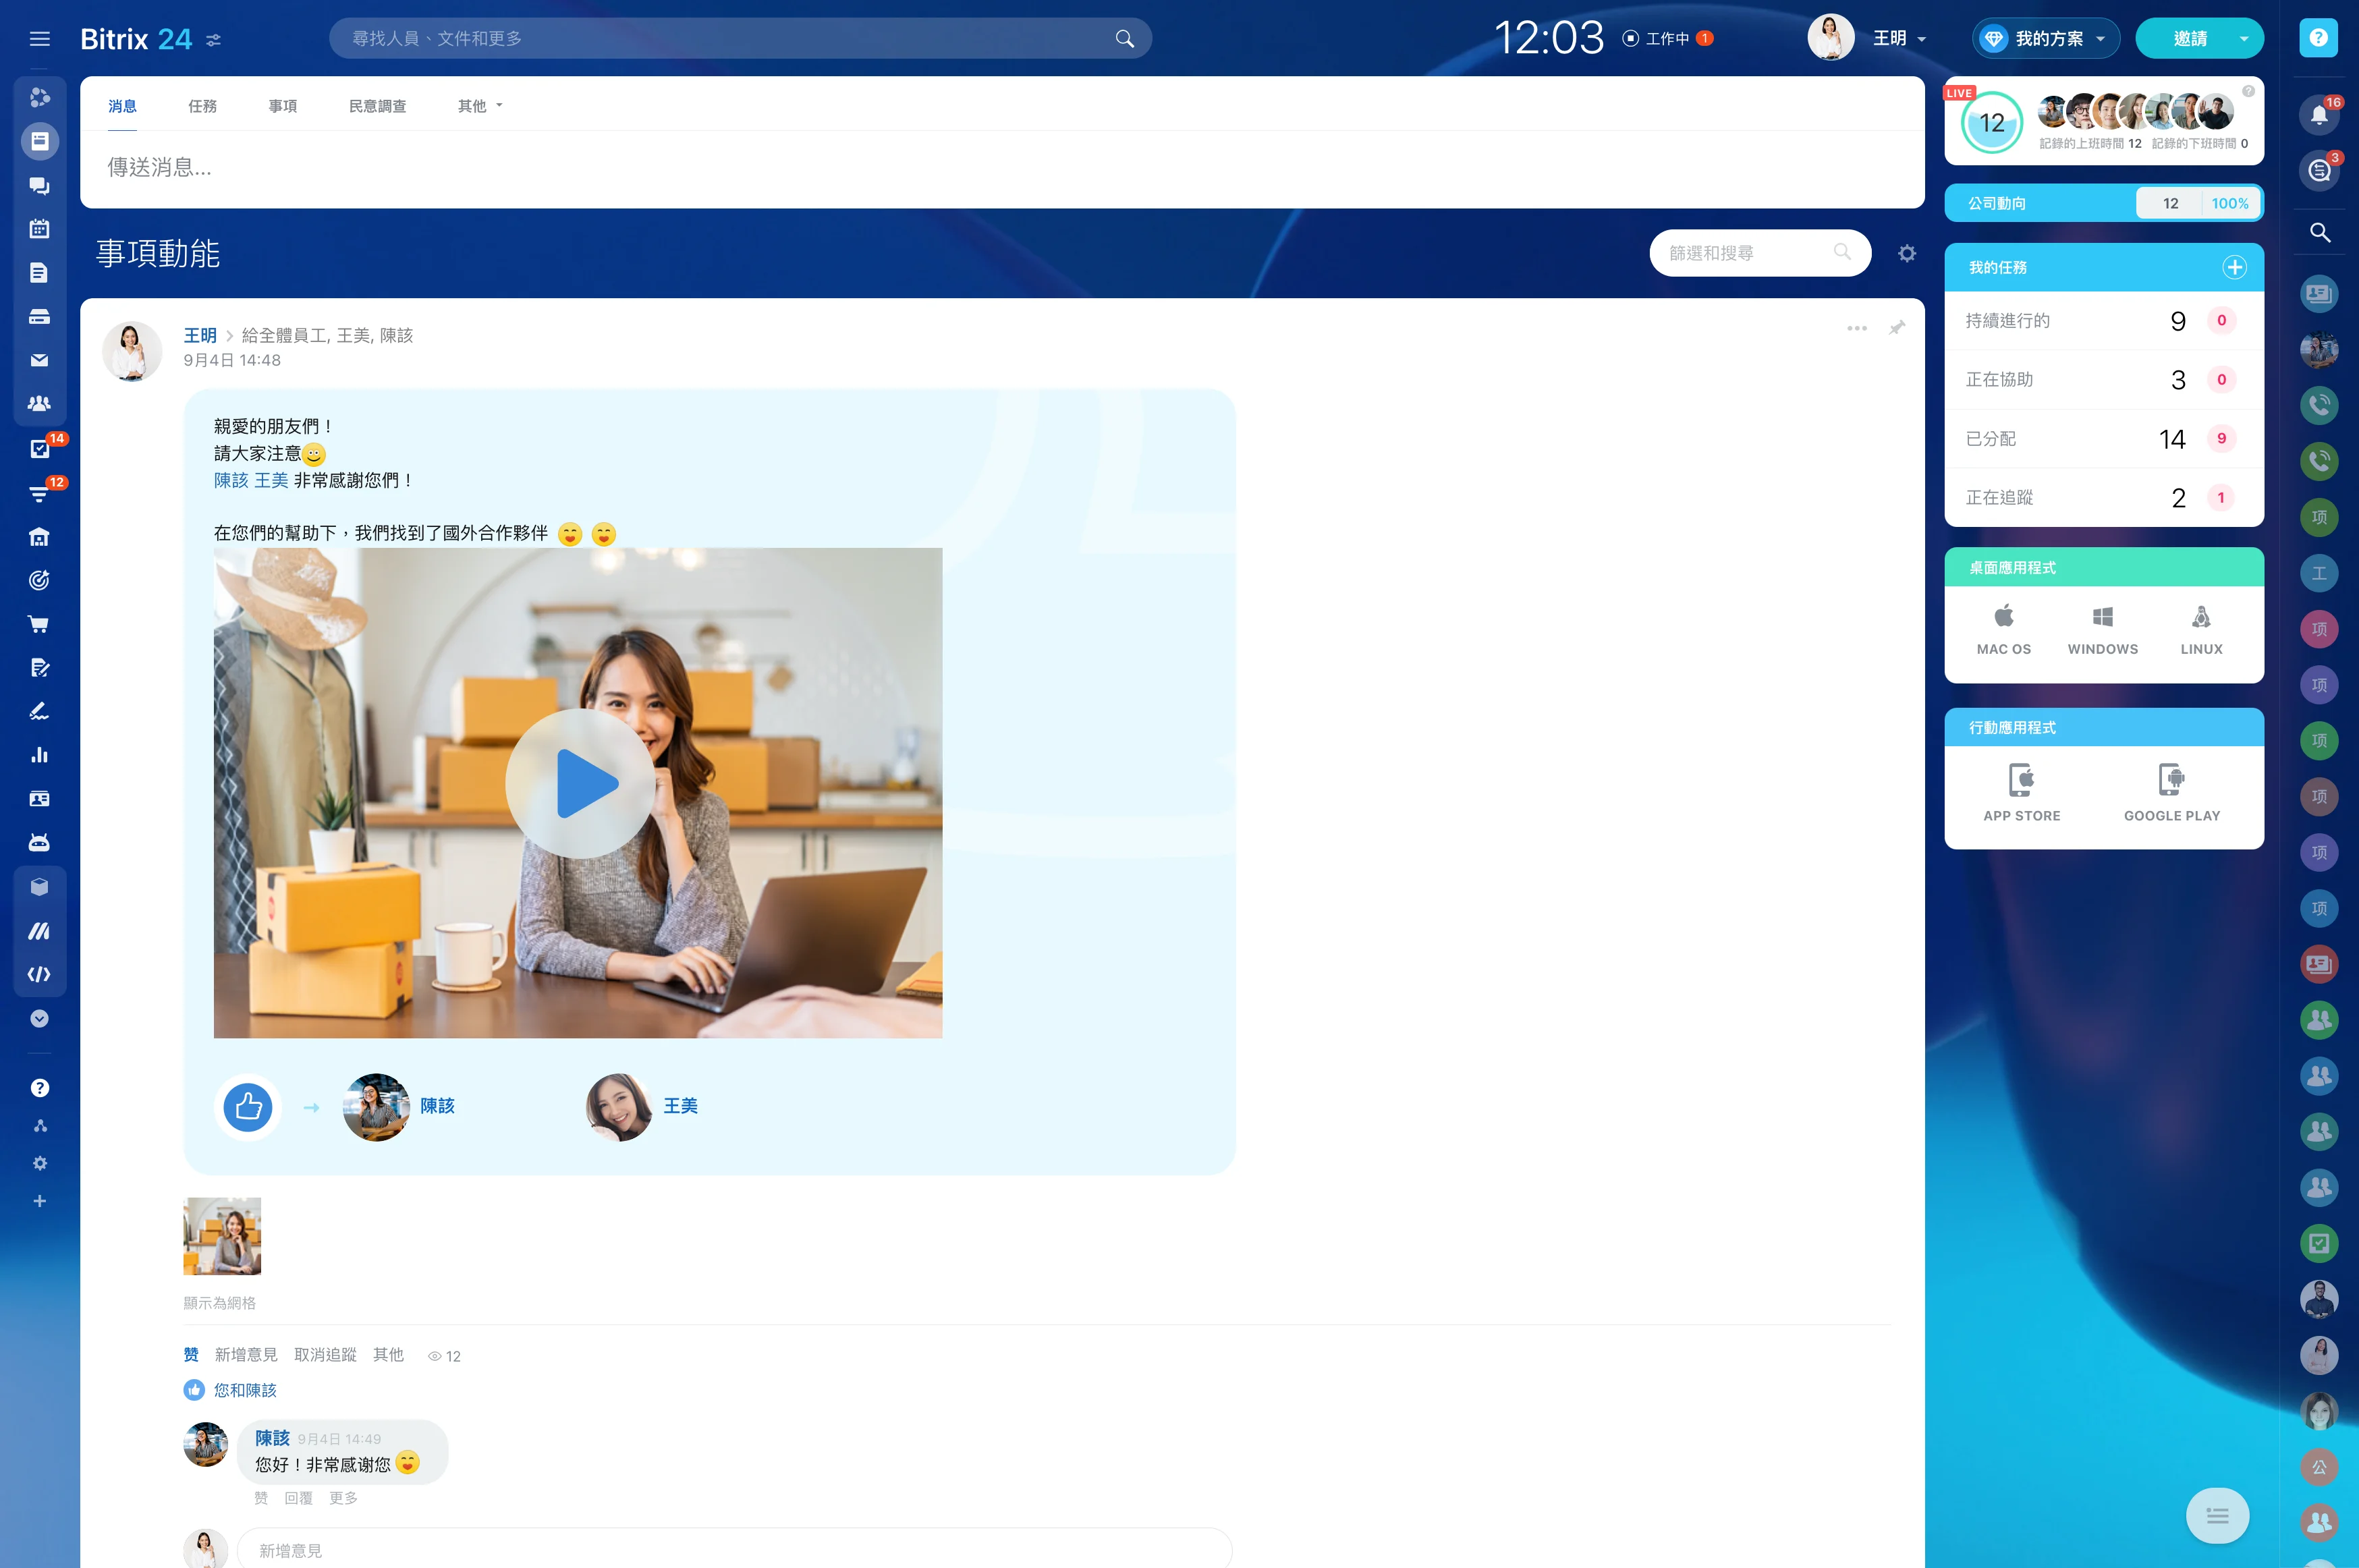The width and height of the screenshot is (2359, 1568).
Task: Toggle the blue thumbs-up like button
Action: [x=248, y=1107]
